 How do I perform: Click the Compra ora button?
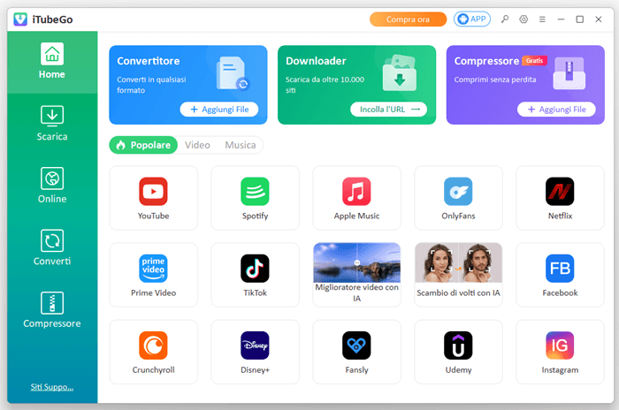click(408, 19)
